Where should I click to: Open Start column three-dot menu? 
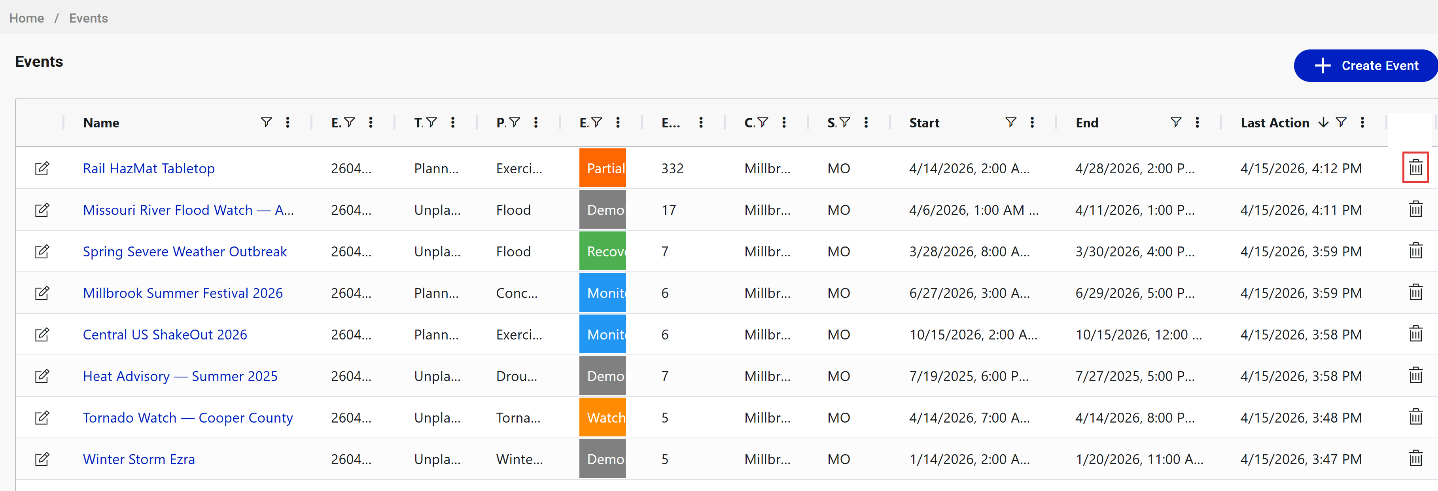click(1032, 122)
